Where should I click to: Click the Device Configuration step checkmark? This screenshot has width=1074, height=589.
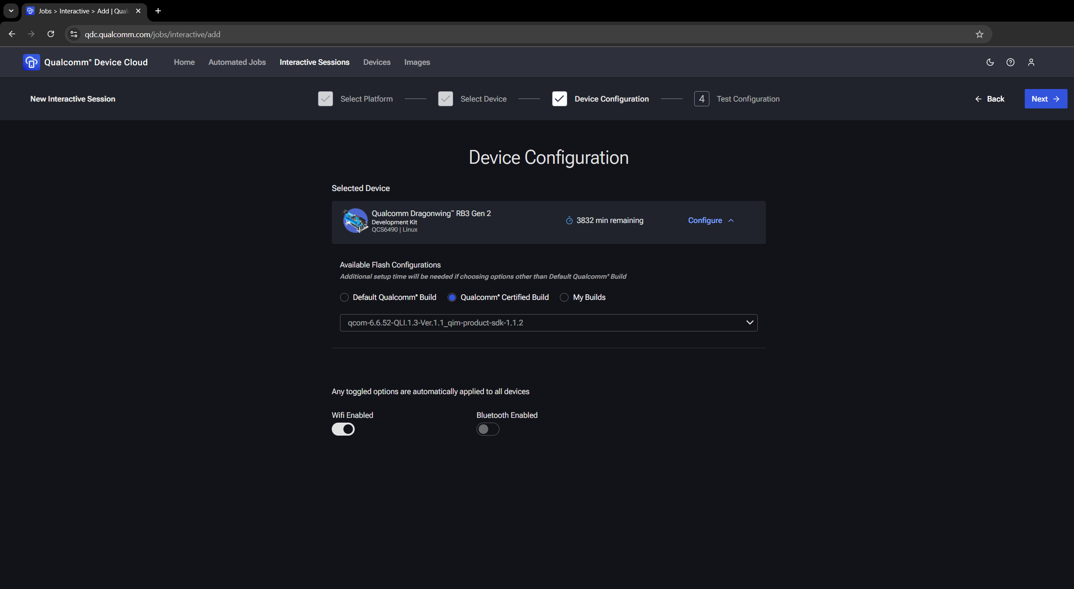[x=559, y=99]
